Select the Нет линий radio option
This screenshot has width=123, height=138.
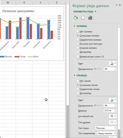78,81
